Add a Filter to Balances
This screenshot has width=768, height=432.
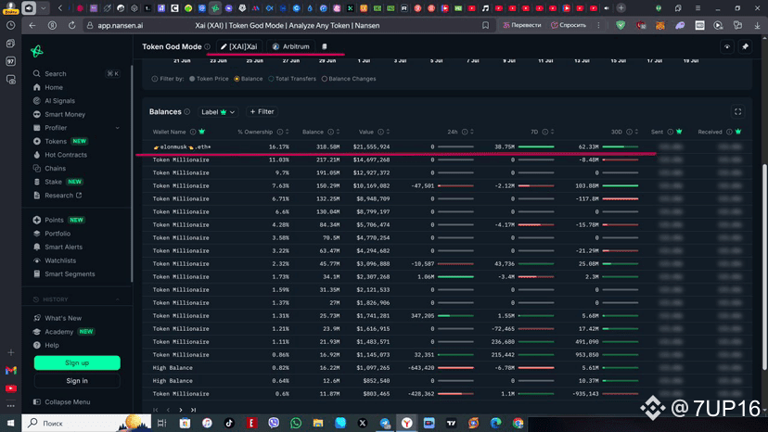262,111
